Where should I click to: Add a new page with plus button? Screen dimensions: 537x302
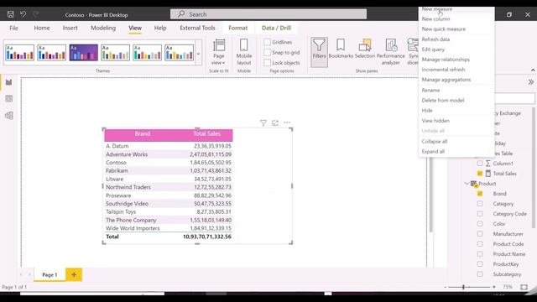[x=74, y=274]
